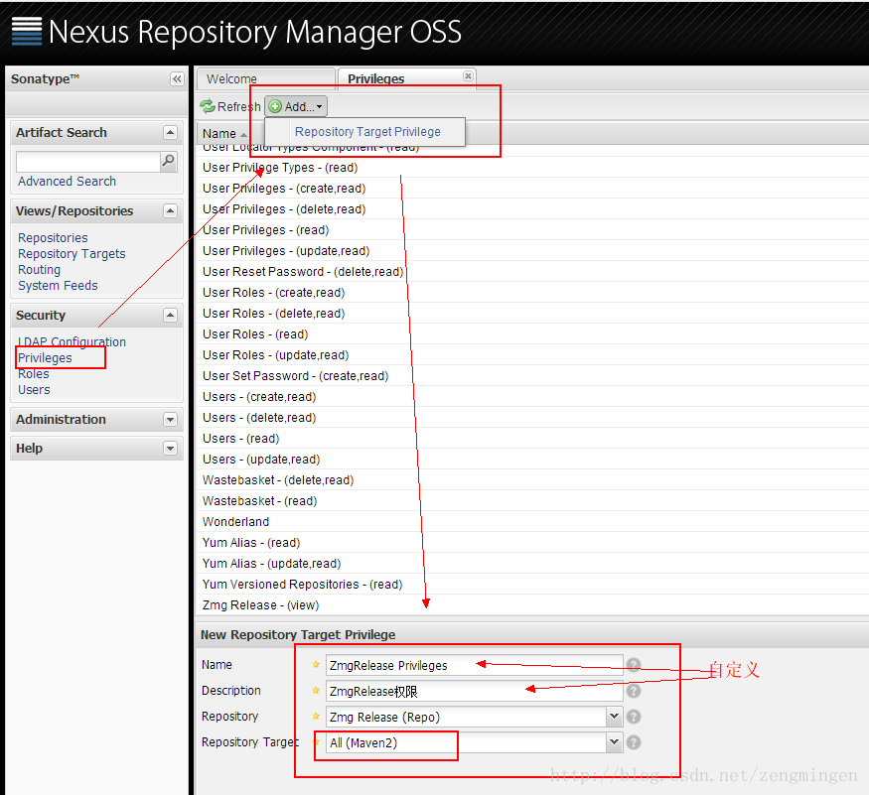Select the Privileges tab

(406, 78)
